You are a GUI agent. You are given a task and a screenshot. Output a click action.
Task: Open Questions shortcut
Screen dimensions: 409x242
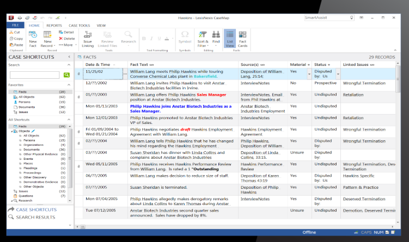click(x=26, y=196)
